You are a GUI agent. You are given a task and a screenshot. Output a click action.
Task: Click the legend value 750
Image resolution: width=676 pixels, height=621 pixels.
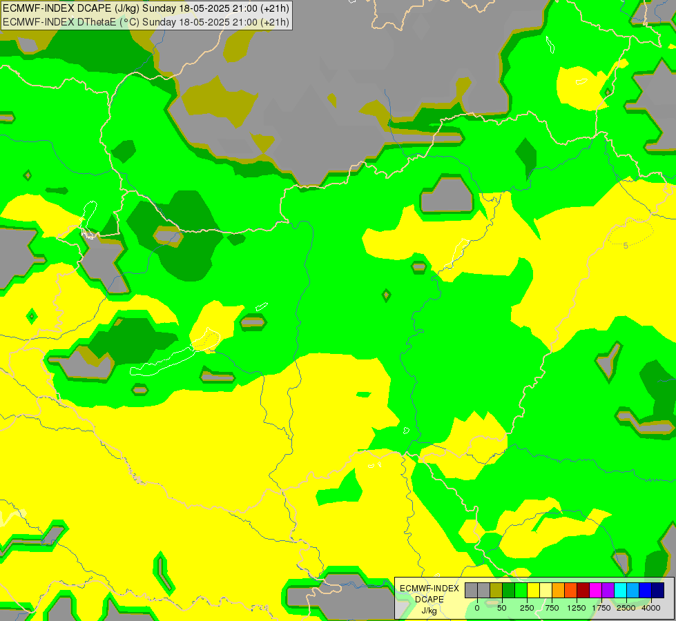click(552, 608)
